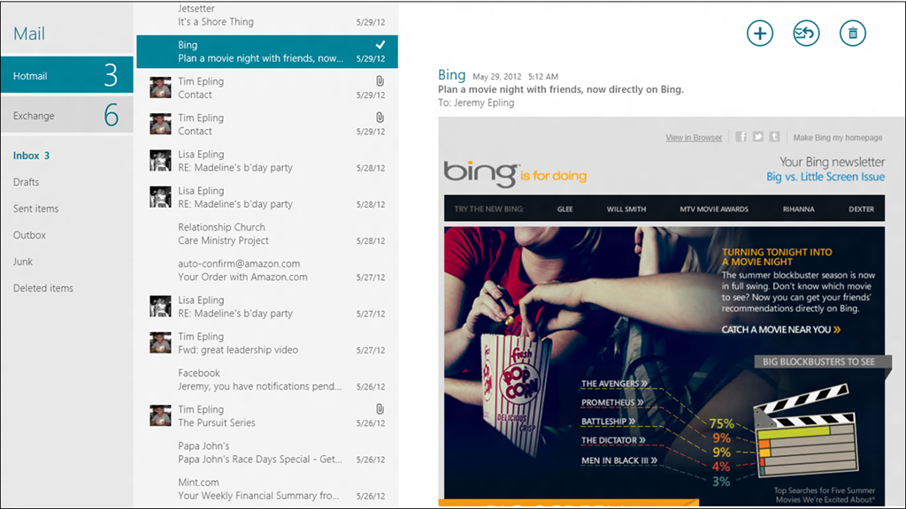This screenshot has height=509, width=906.
Task: Open the Junk folder
Action: [23, 262]
